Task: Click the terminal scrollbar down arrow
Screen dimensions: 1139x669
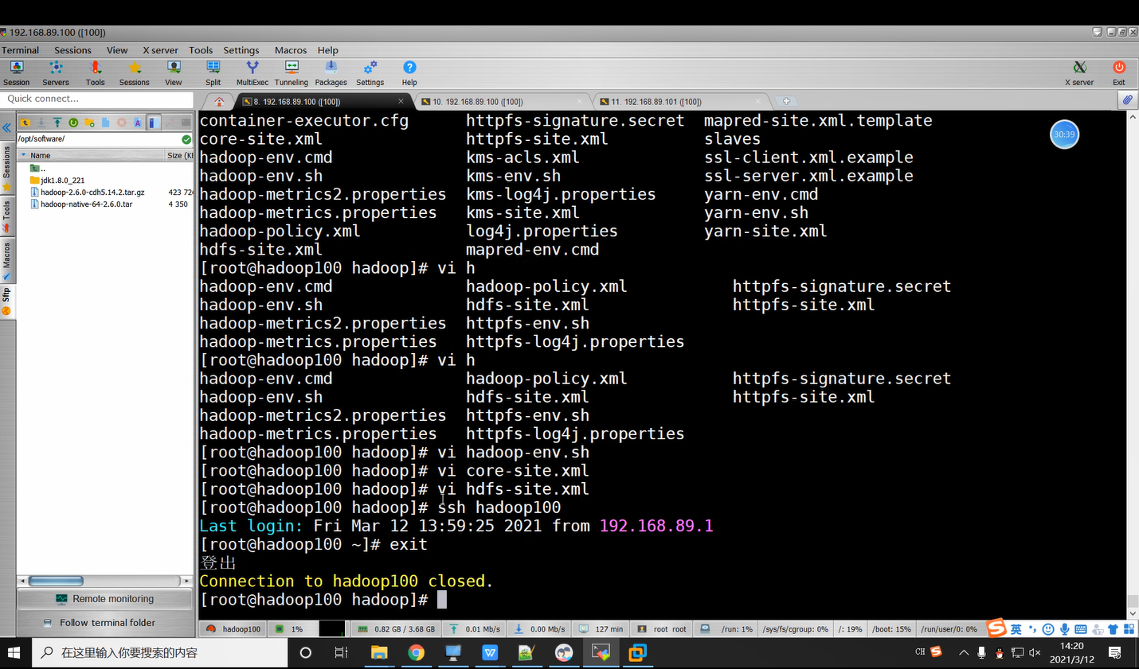Action: (1133, 613)
